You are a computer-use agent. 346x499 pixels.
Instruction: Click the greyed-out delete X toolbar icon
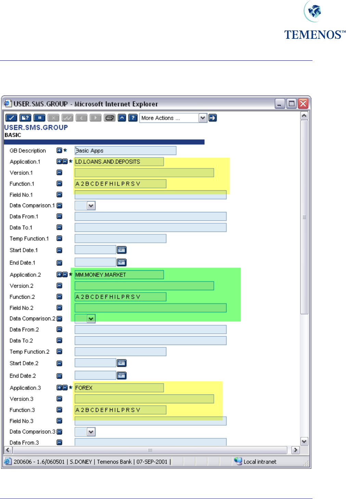tap(53, 118)
